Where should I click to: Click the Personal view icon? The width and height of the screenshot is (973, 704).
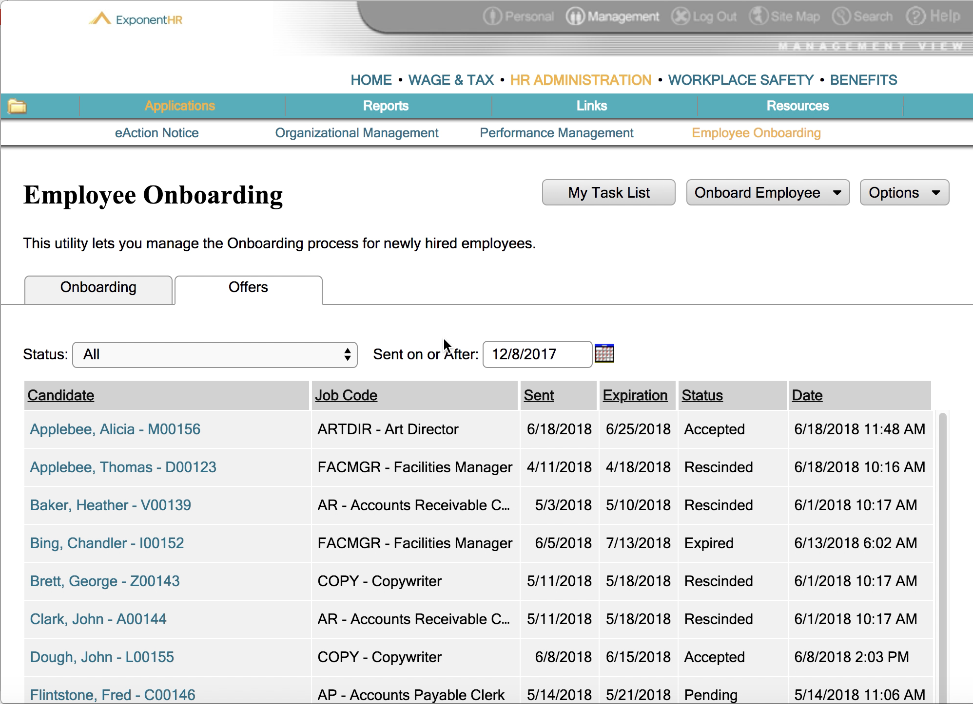[492, 17]
